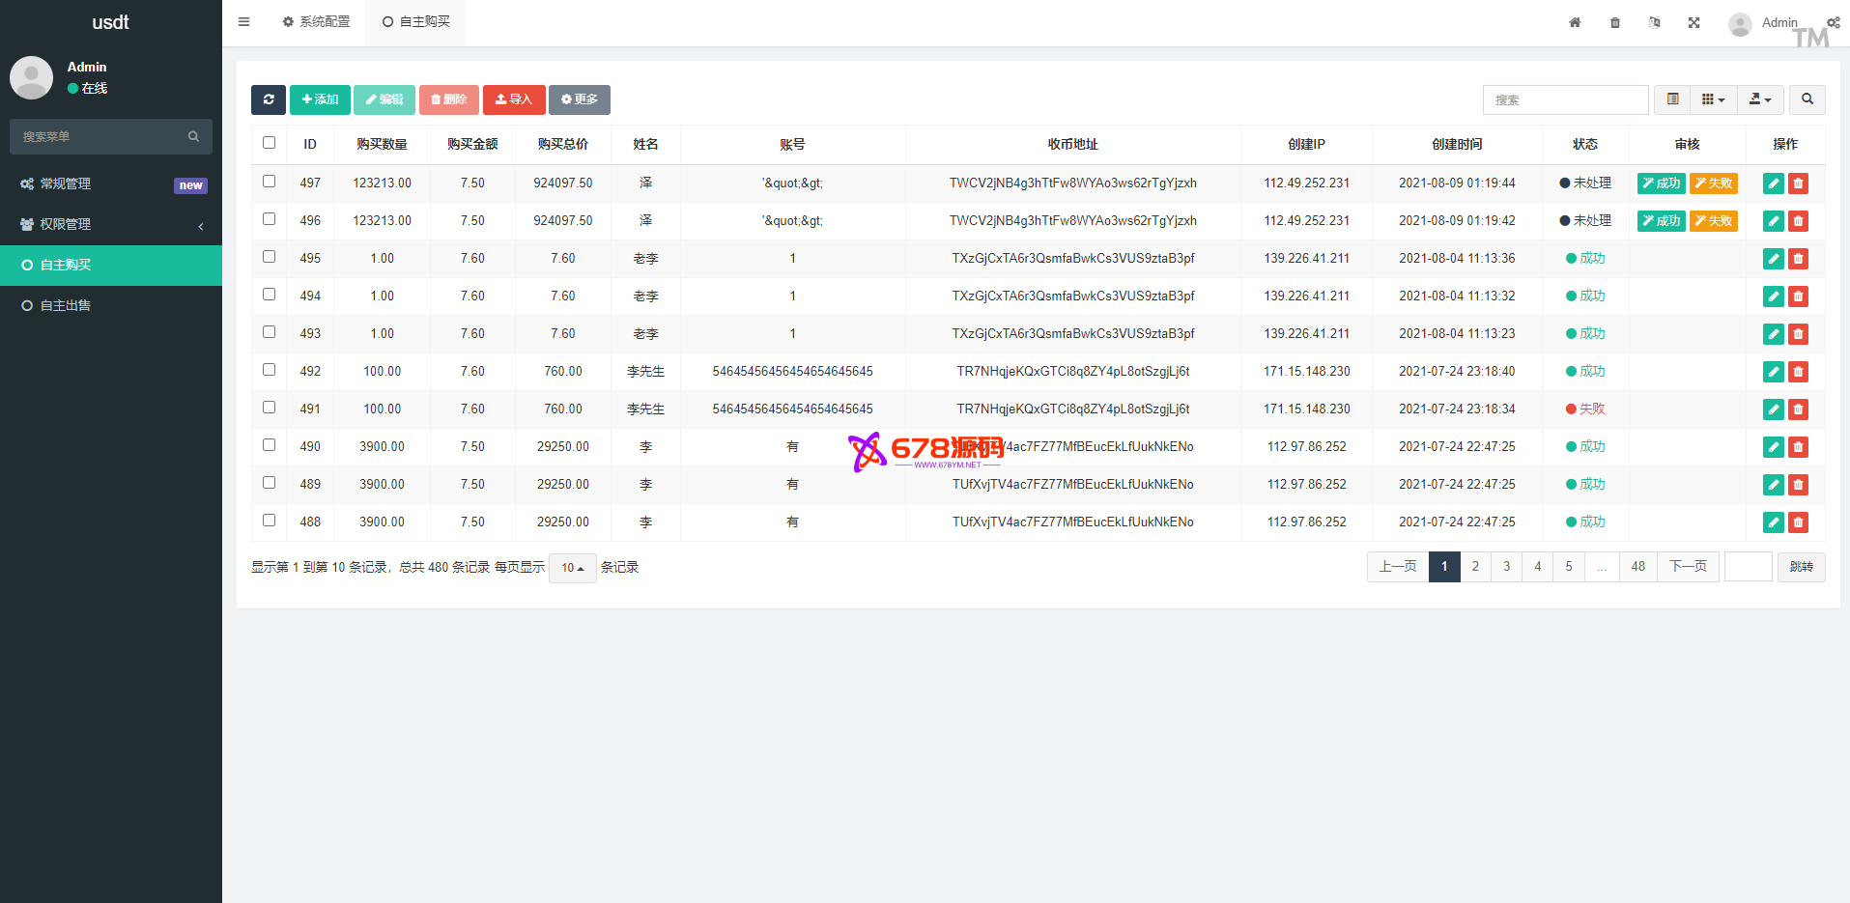Switch to the 系统配置 tab

[317, 21]
